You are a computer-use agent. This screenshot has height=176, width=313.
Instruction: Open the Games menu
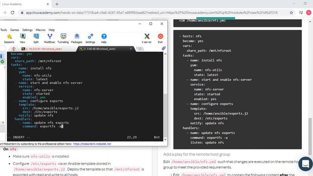(x=15, y=30)
